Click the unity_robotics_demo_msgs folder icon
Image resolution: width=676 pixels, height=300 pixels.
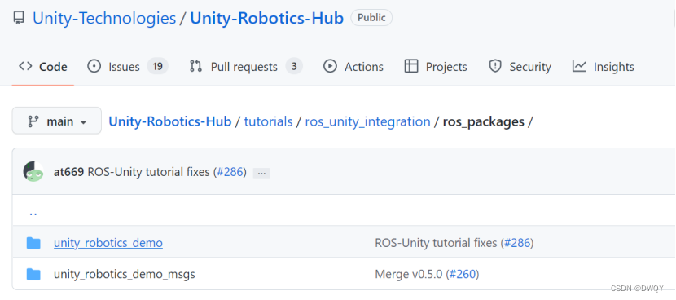(x=33, y=274)
